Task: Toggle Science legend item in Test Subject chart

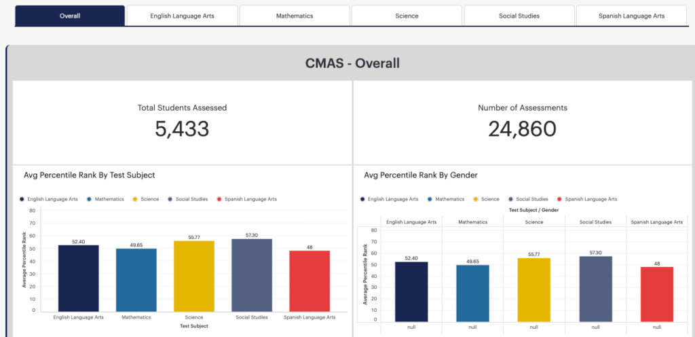Action: tap(146, 200)
